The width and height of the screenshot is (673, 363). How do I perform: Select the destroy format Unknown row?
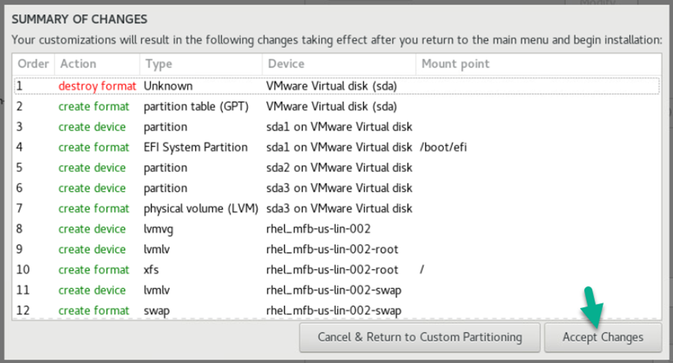[337, 86]
